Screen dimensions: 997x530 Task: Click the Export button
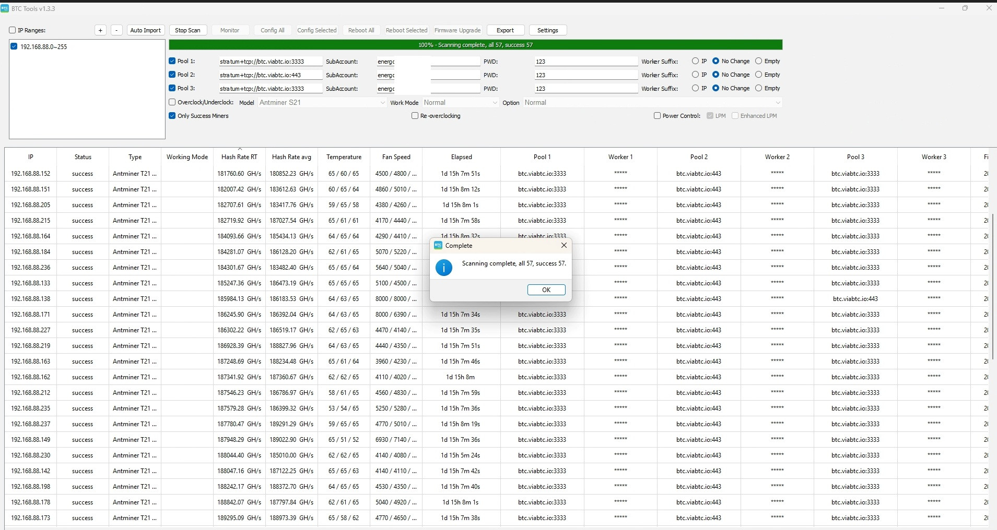tap(505, 30)
